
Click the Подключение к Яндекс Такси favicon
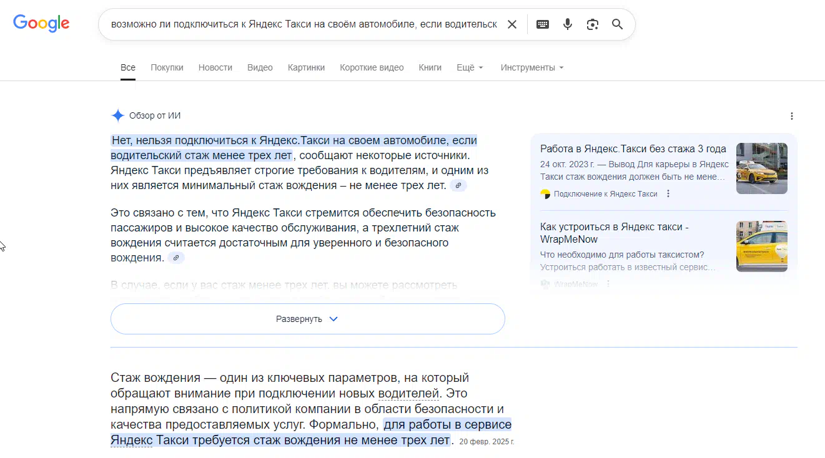545,194
